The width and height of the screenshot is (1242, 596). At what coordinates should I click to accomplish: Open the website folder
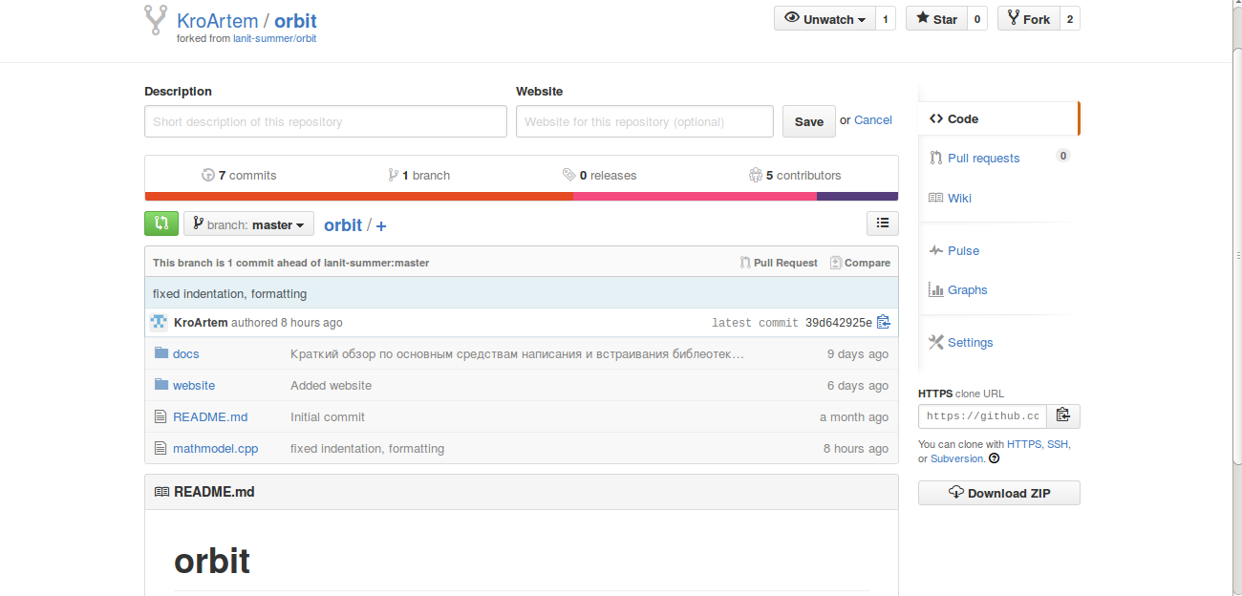point(193,385)
